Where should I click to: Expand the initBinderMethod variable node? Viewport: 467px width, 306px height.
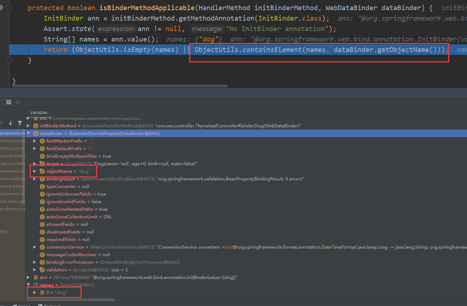29,126
